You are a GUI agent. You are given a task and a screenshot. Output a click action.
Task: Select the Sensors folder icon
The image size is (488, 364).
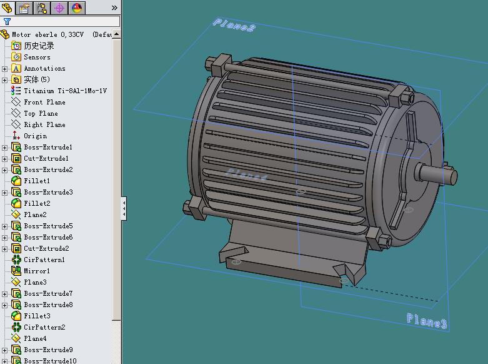tap(16, 57)
